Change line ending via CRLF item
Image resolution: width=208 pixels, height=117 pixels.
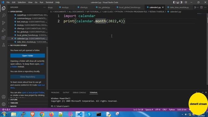[164, 110]
